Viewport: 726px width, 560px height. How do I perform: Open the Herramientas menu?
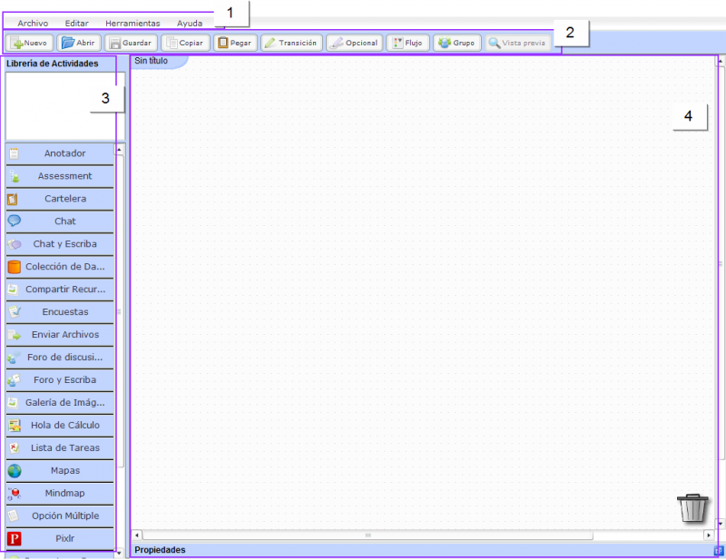(x=132, y=23)
